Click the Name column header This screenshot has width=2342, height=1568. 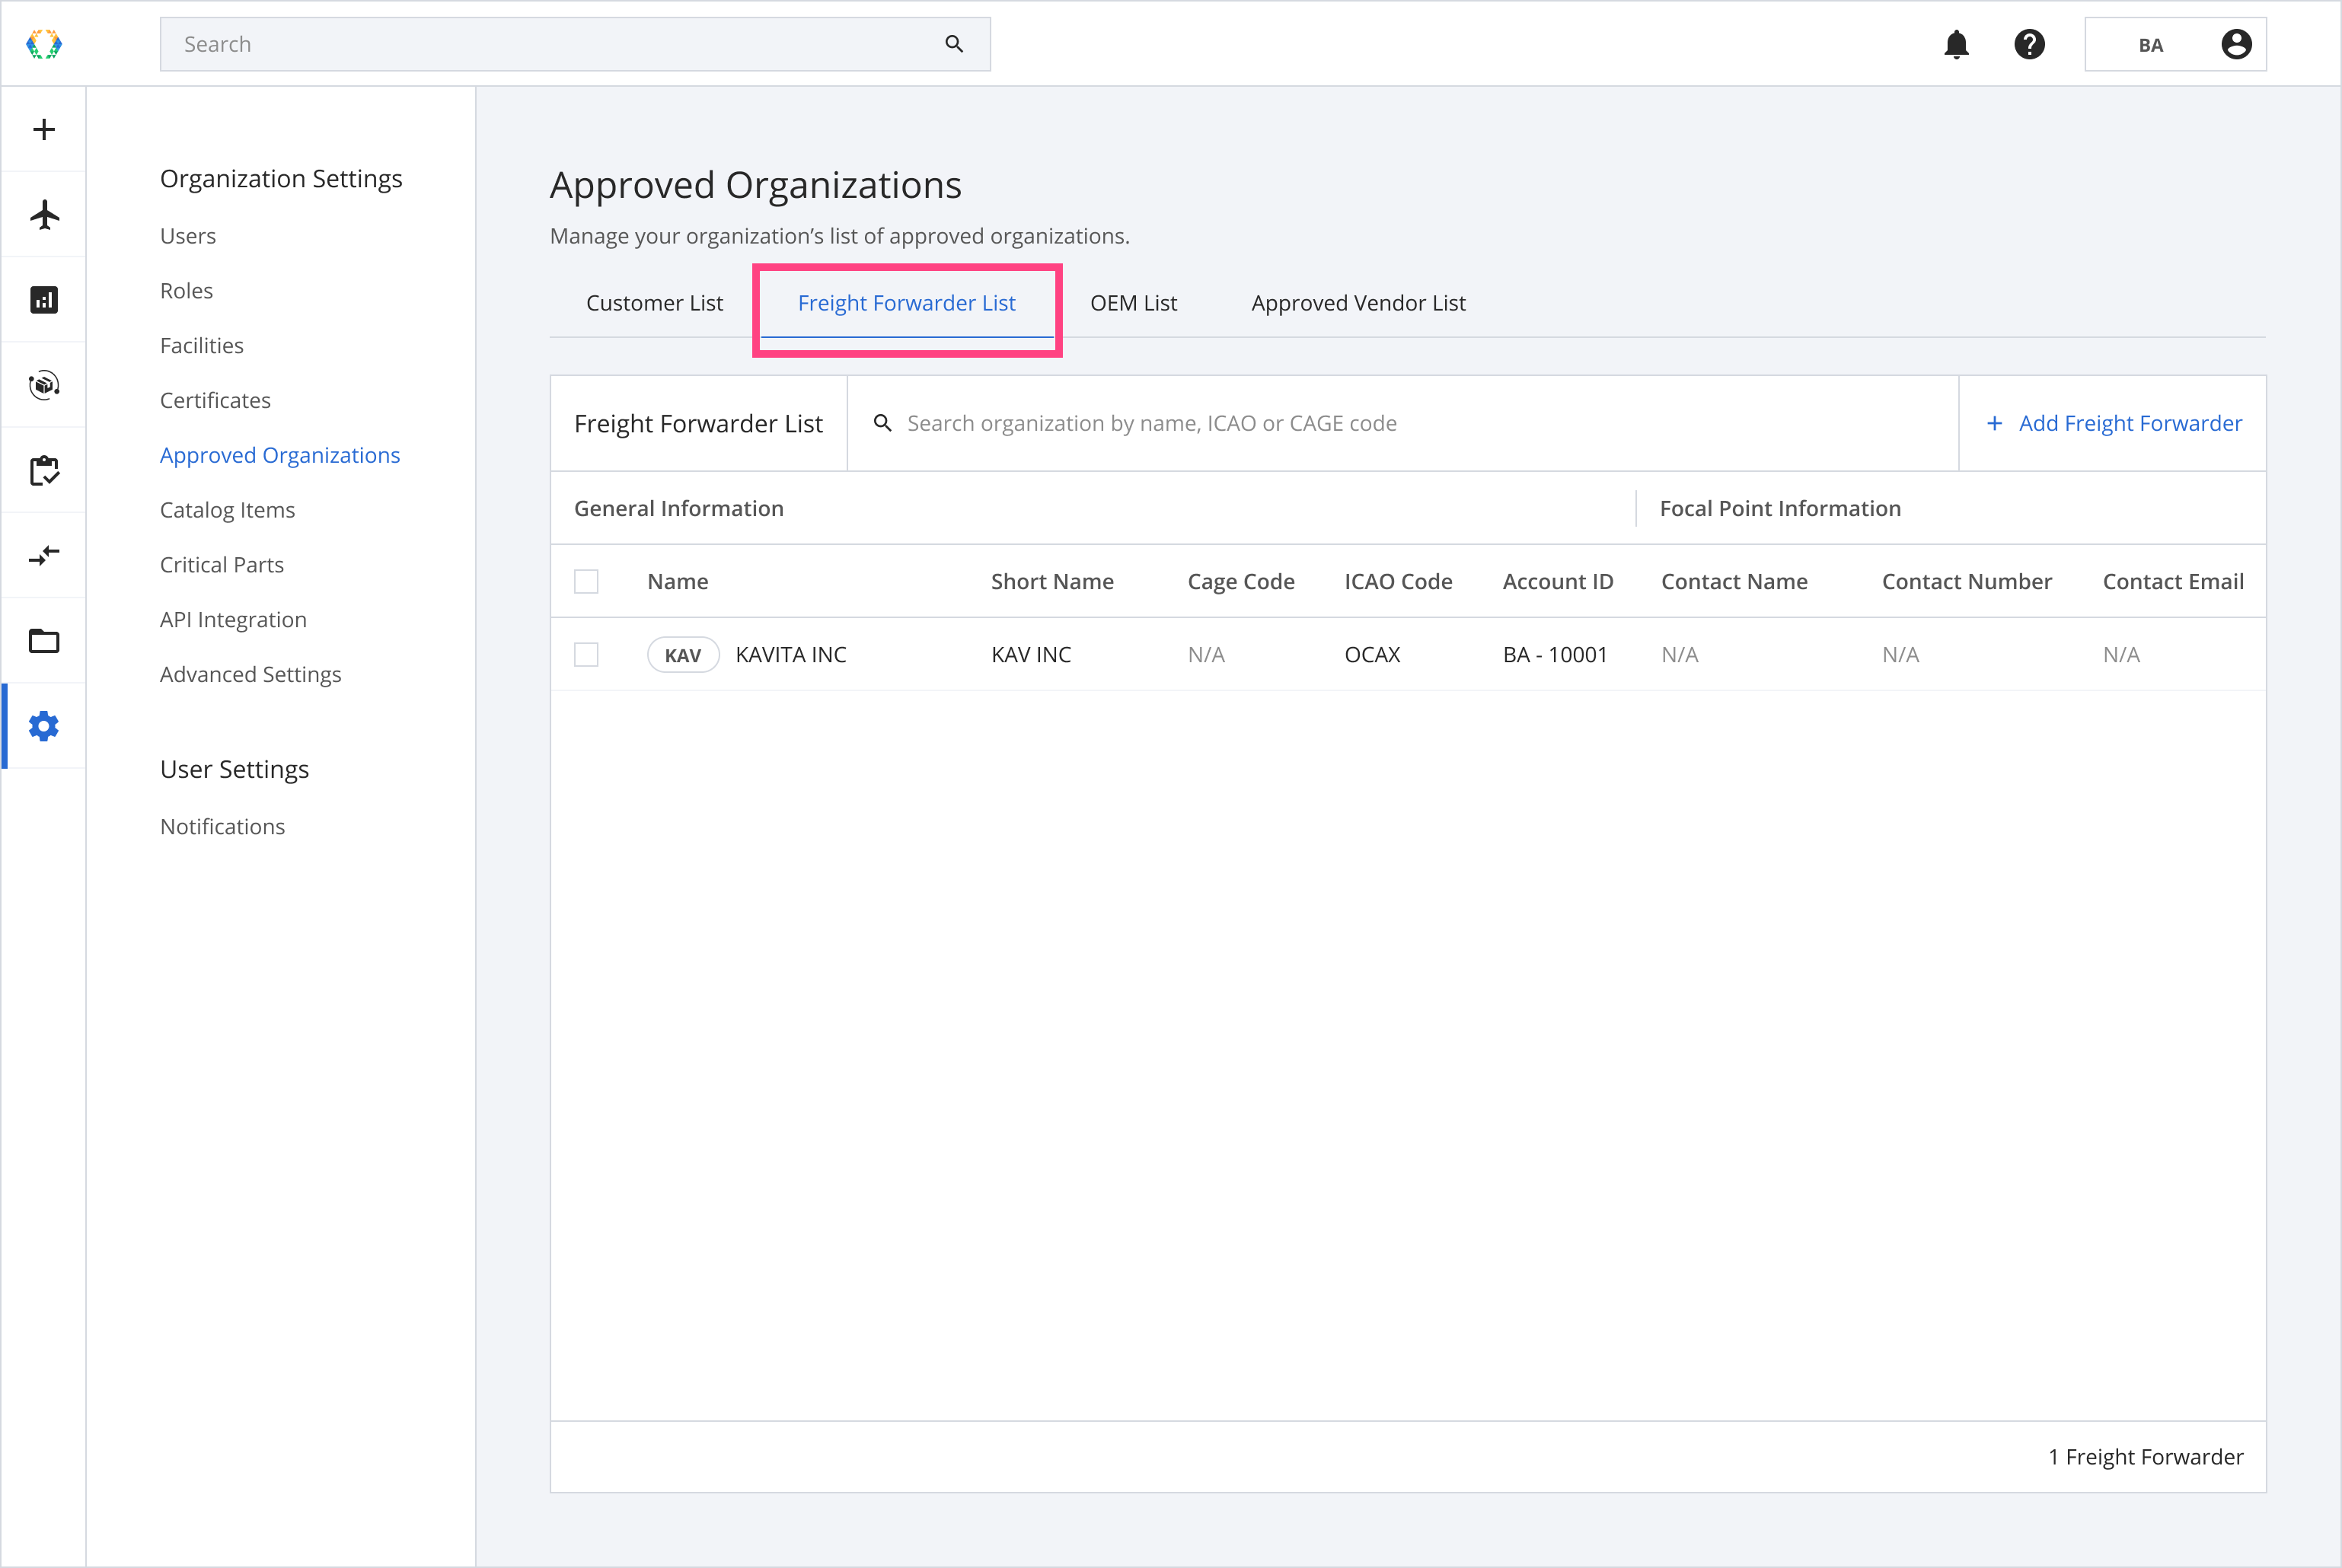click(x=677, y=581)
